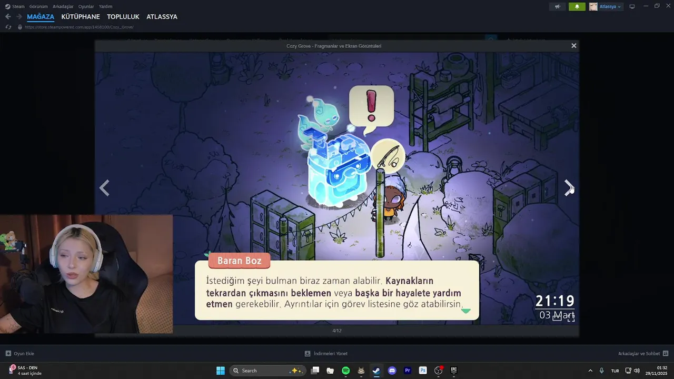Open the cat icon taskbar app
This screenshot has width=674, height=379.
[x=361, y=371]
